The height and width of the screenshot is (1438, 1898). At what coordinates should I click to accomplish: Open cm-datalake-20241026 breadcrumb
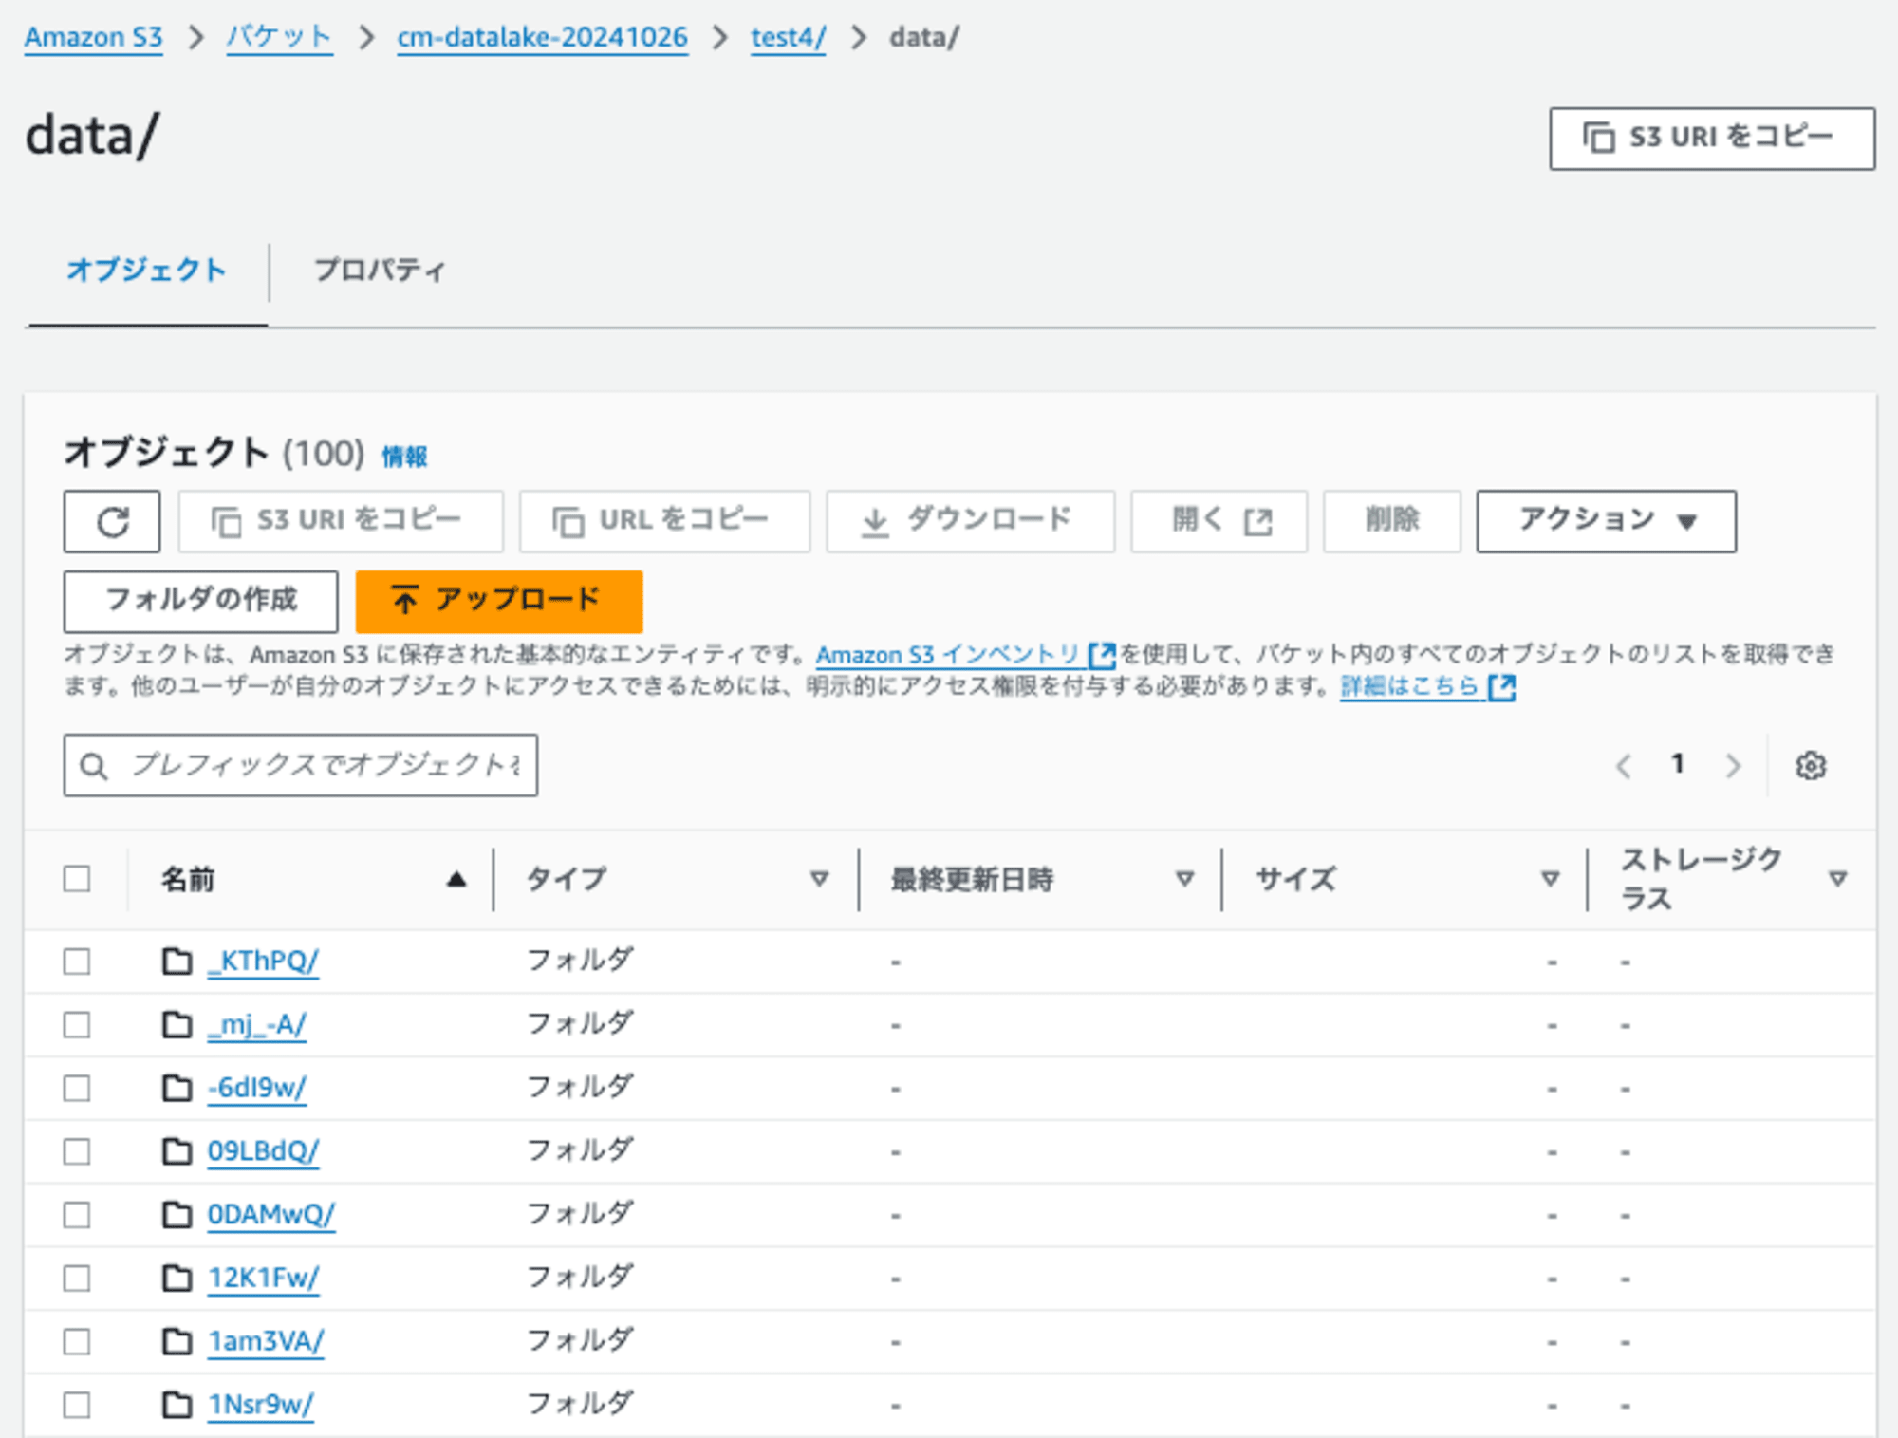[542, 37]
